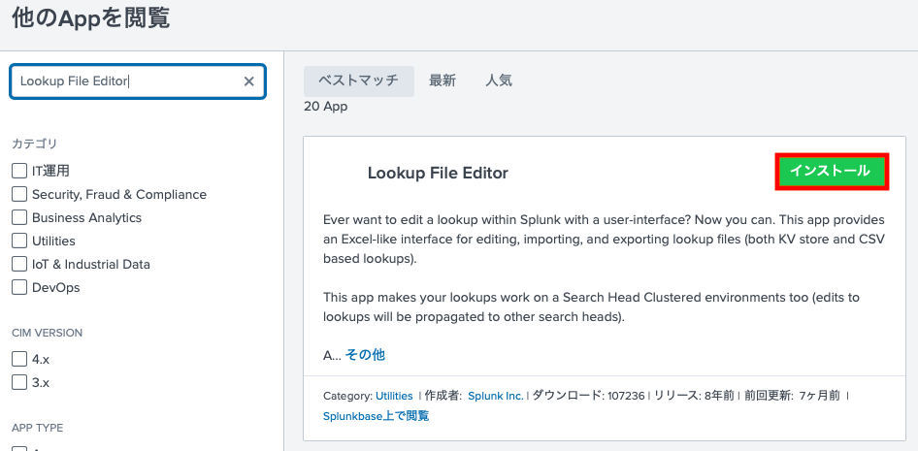Check Security, Fraud & Compliance checkbox
918x451 pixels.
tap(19, 194)
